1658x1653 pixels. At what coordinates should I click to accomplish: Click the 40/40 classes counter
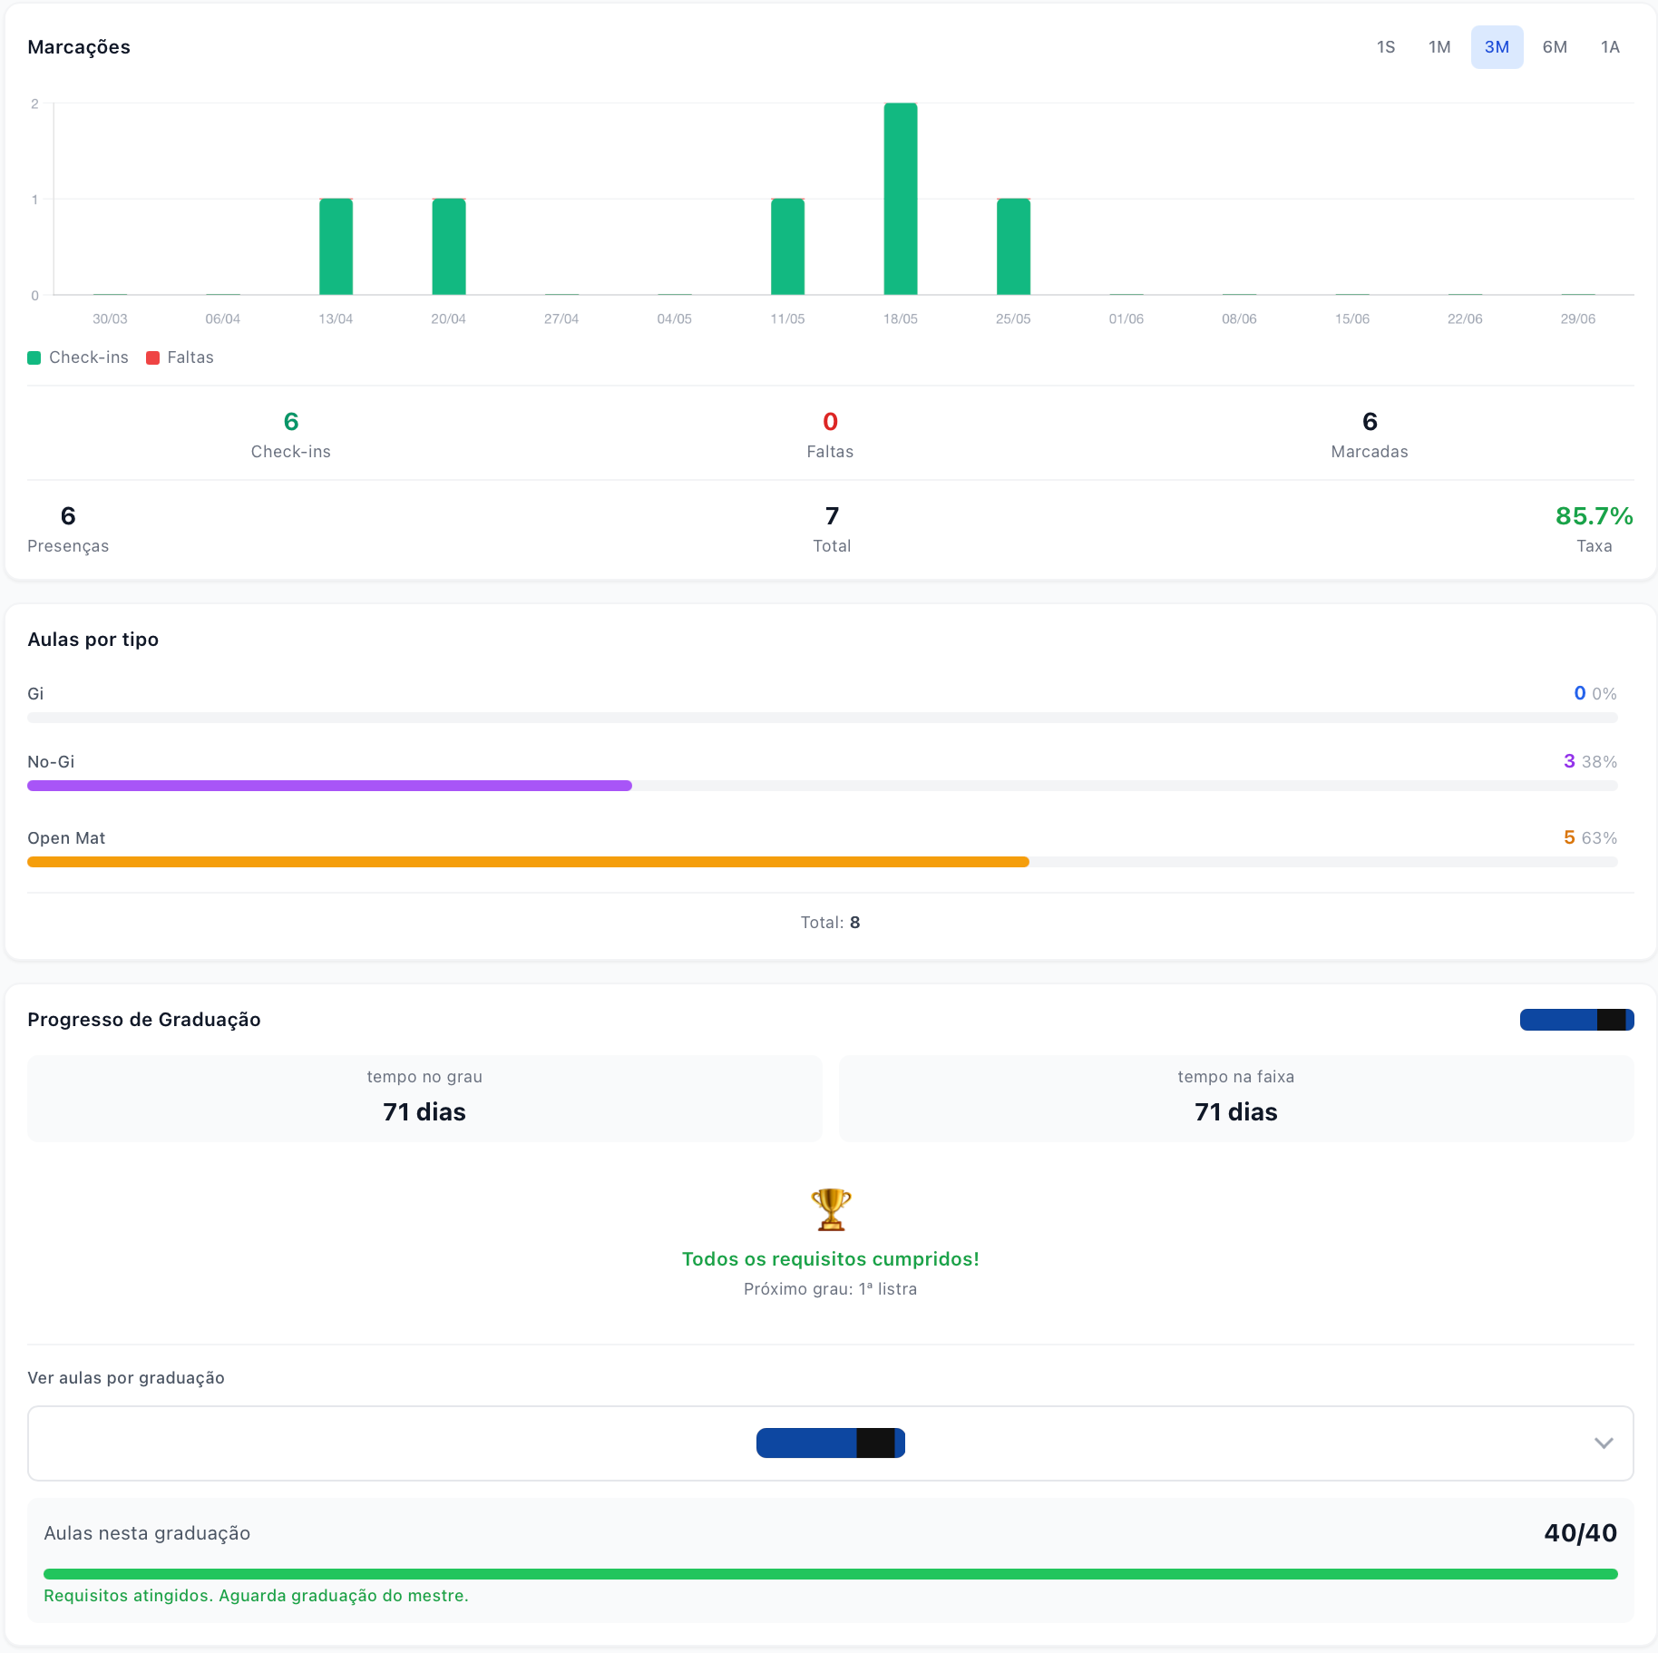(1580, 1533)
